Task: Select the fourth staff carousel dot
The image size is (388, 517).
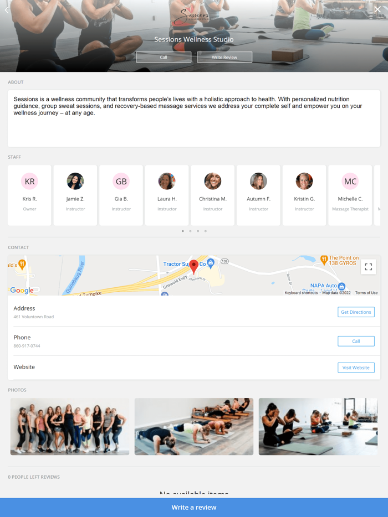Action: (206, 231)
